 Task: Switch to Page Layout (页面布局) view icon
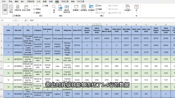(17, 8)
